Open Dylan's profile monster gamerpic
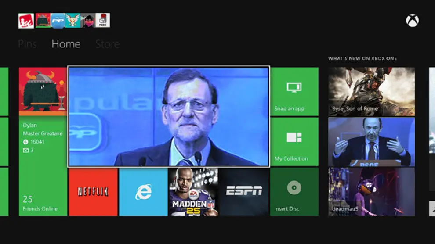The image size is (435, 244). pyautogui.click(x=43, y=91)
